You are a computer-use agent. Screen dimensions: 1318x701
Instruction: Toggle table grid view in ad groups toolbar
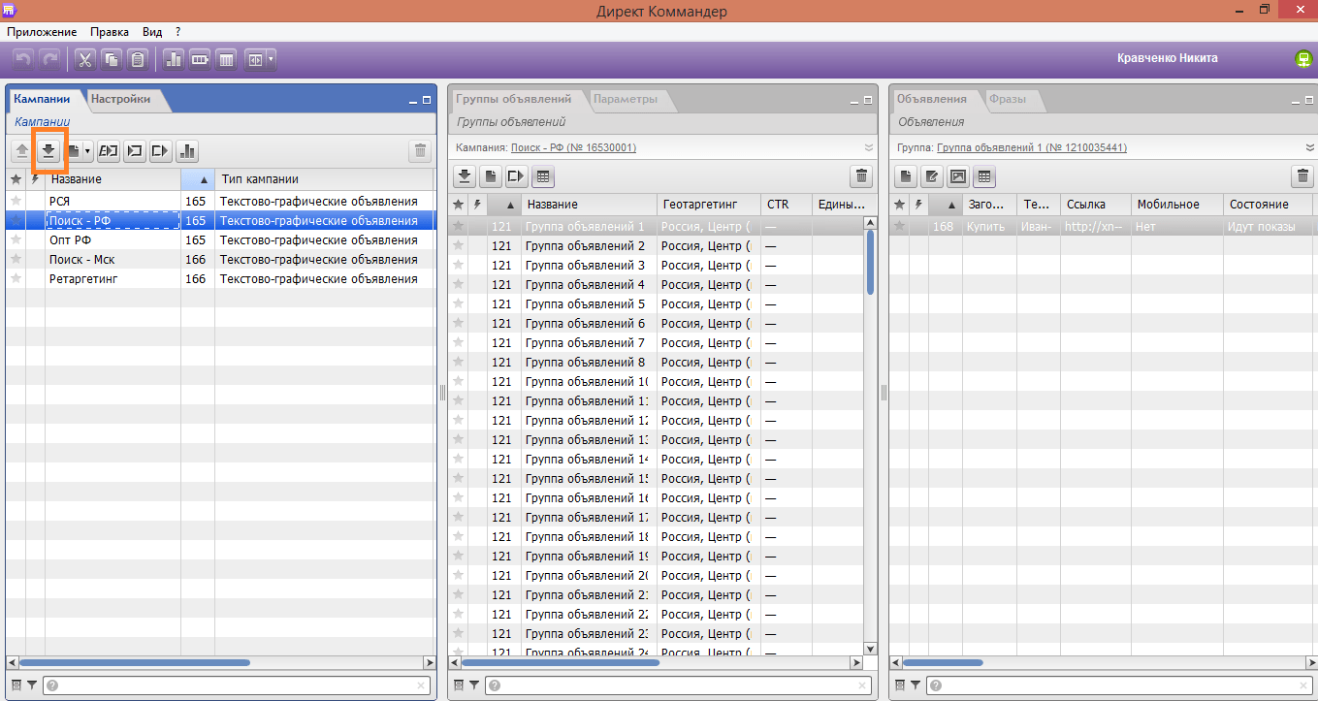[x=544, y=176]
